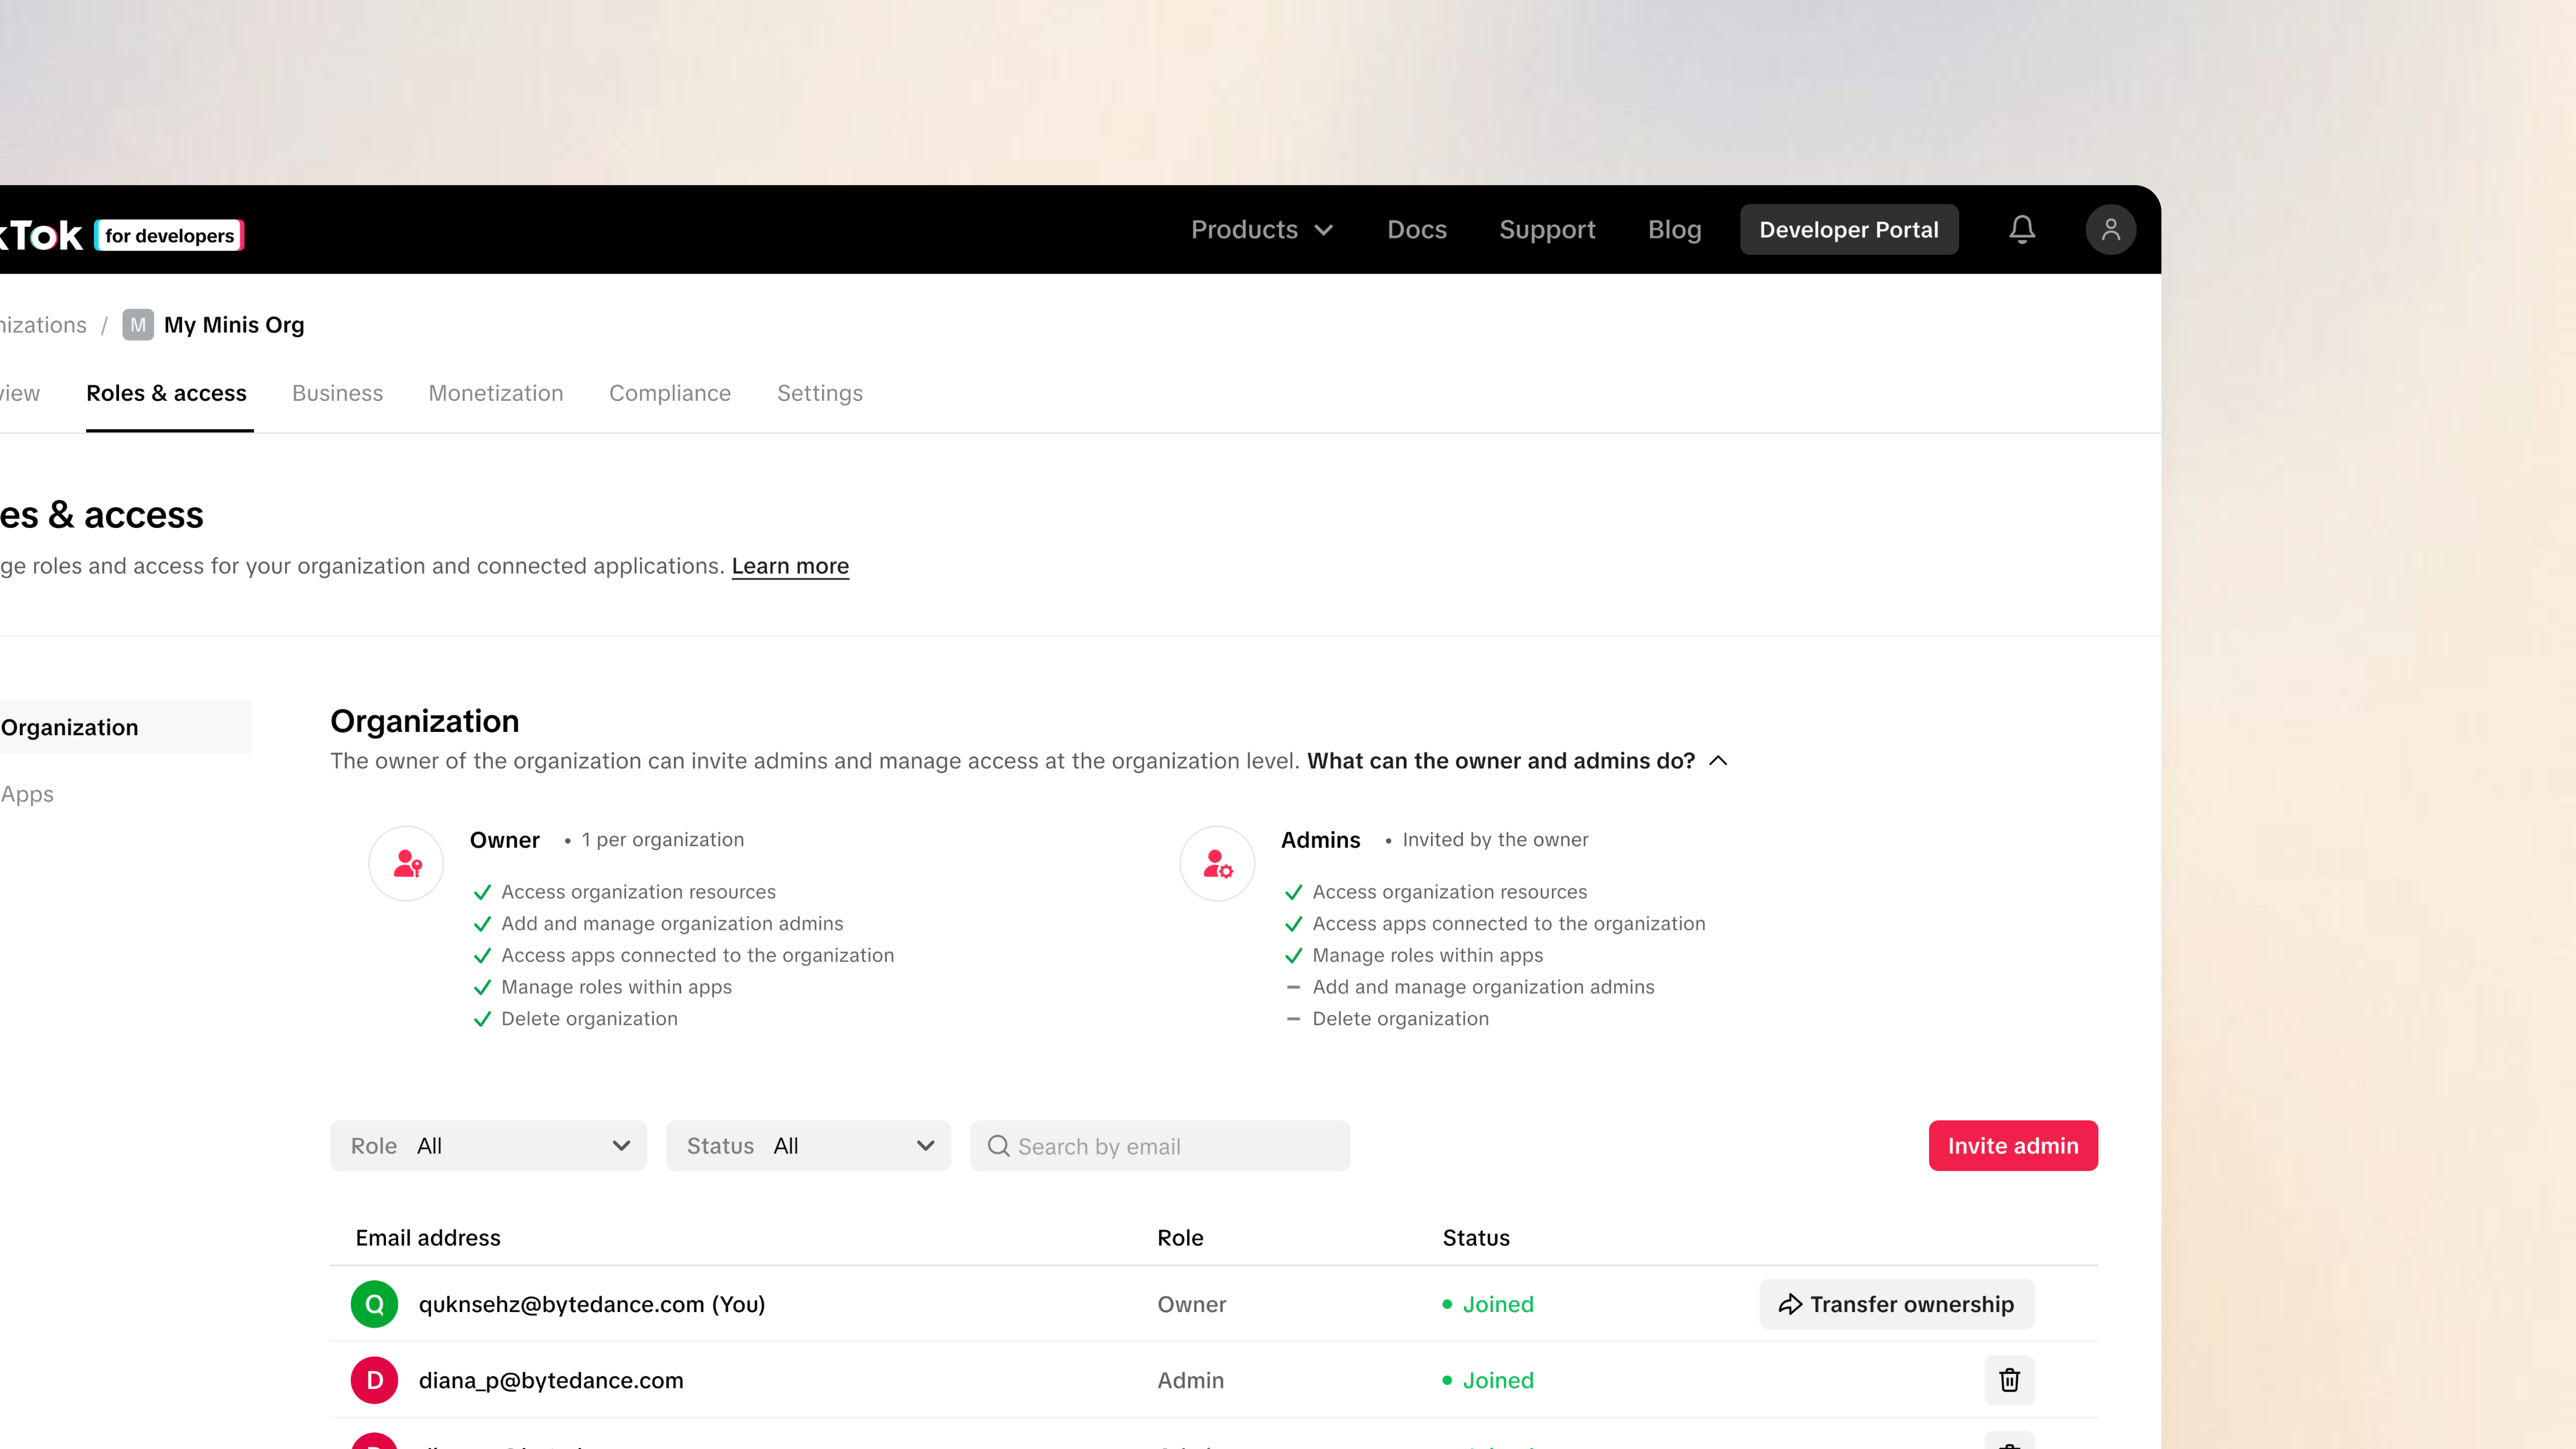Select Apps in the side menu
This screenshot has width=2576, height=1449.
coord(27,794)
